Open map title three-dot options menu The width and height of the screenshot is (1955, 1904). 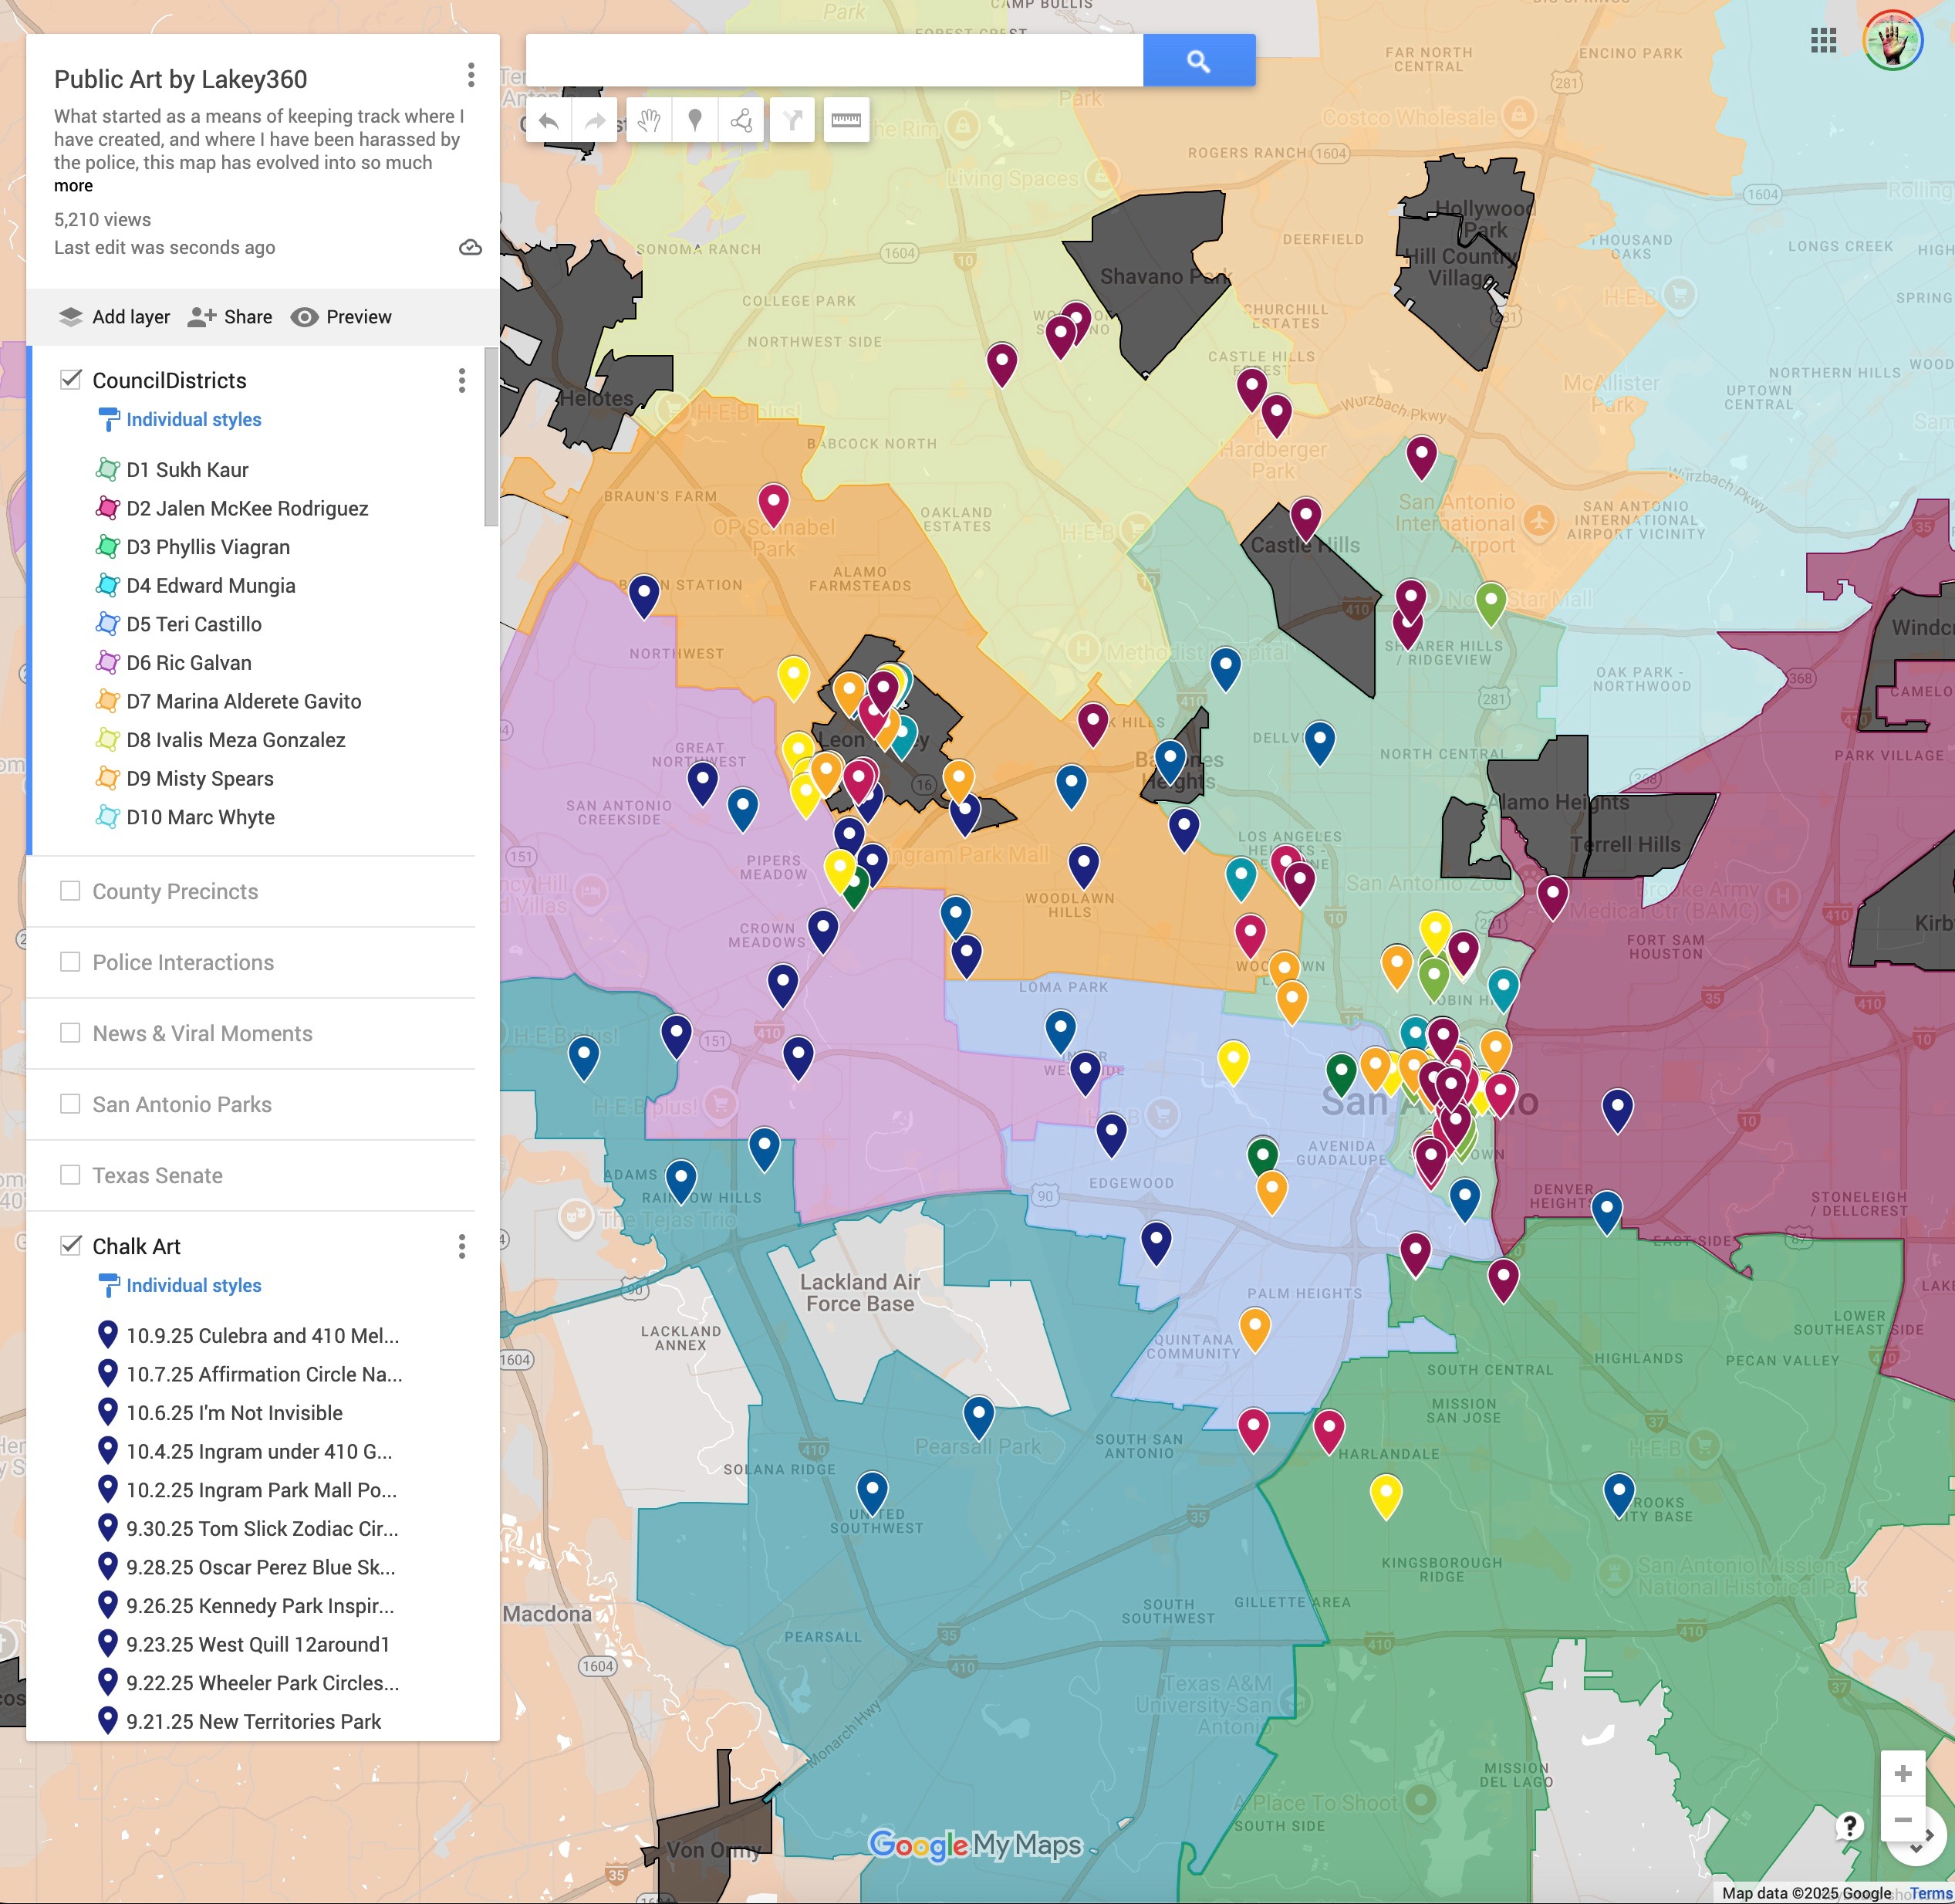[471, 75]
